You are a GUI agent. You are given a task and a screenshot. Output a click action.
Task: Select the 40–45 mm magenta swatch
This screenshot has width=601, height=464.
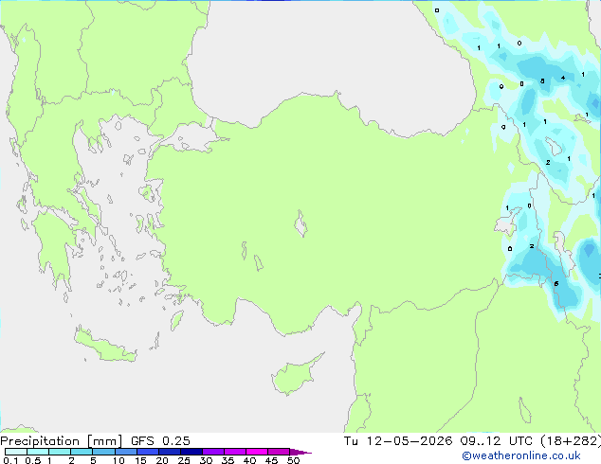[x=257, y=452]
